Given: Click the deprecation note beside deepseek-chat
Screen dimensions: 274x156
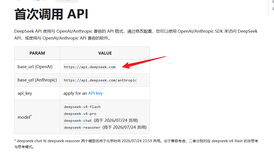Looking at the screenshot, I should (116, 121).
